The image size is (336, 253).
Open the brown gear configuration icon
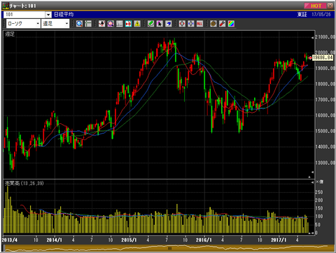[213, 24]
